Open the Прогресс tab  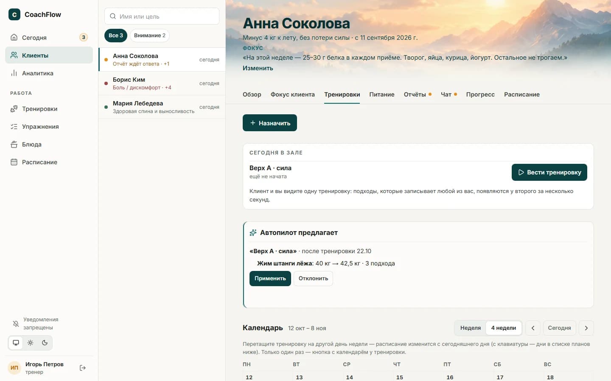coord(480,94)
